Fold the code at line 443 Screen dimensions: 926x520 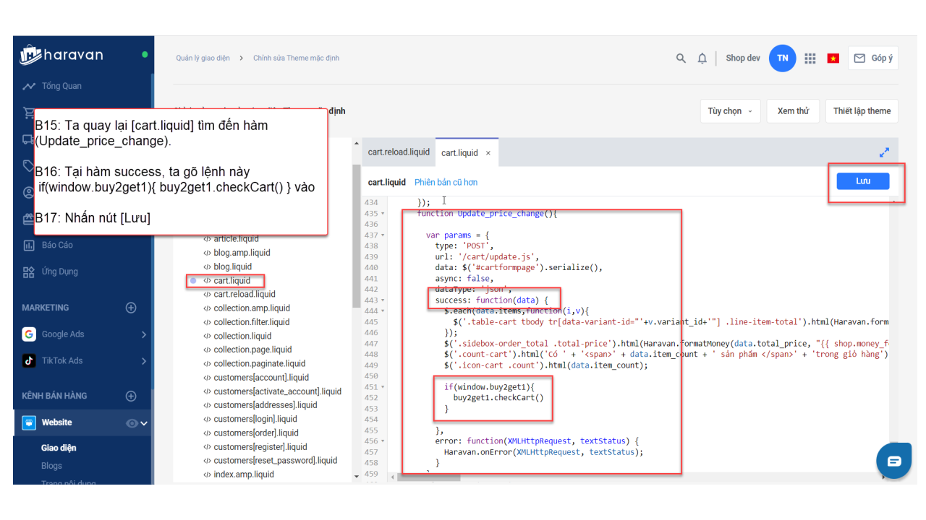click(383, 300)
